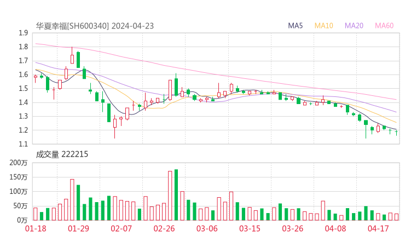Click the 03-26 date axis label
The height and width of the screenshot is (241, 405).
[292, 228]
